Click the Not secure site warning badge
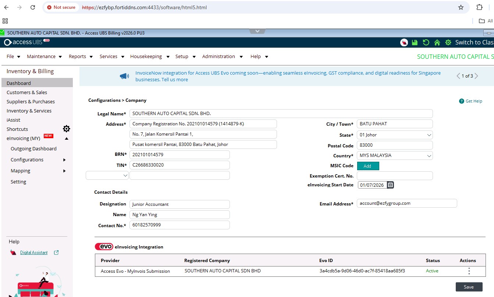494x297 pixels. [x=61, y=7]
